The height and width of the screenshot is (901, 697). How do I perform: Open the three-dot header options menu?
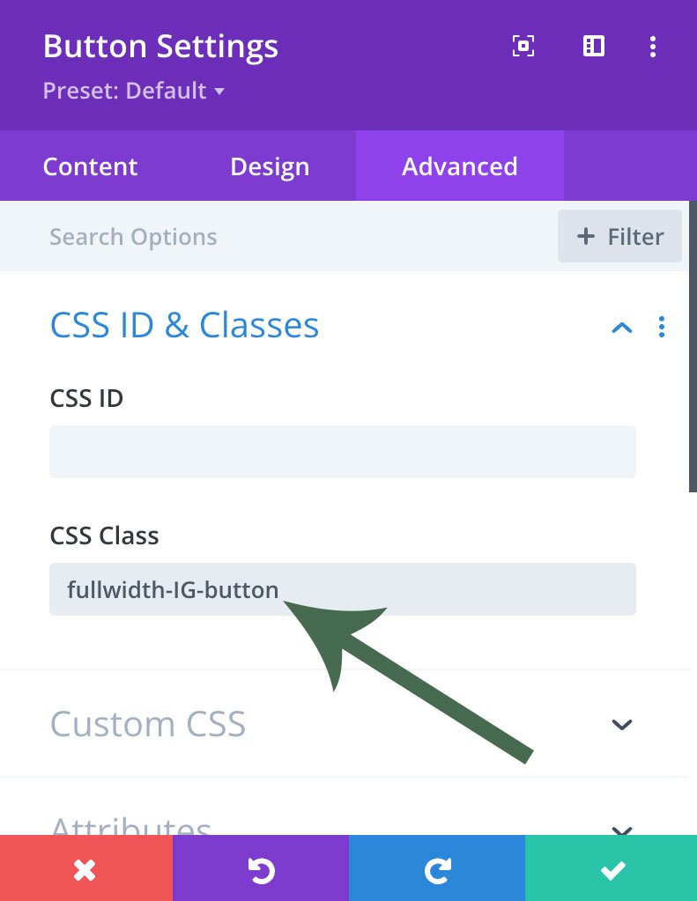(653, 47)
